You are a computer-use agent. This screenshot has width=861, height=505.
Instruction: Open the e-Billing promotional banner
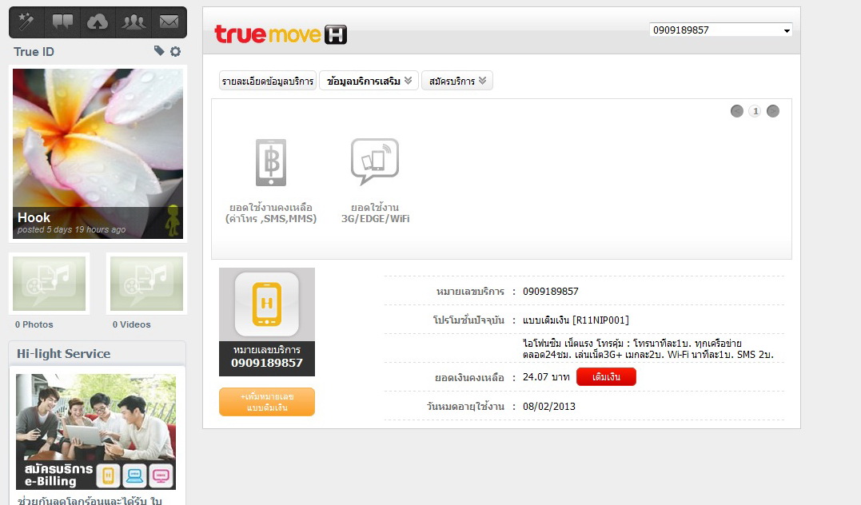click(96, 431)
